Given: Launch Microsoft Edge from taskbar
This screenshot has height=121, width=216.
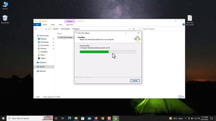Looking at the screenshot, I should click(x=69, y=118).
